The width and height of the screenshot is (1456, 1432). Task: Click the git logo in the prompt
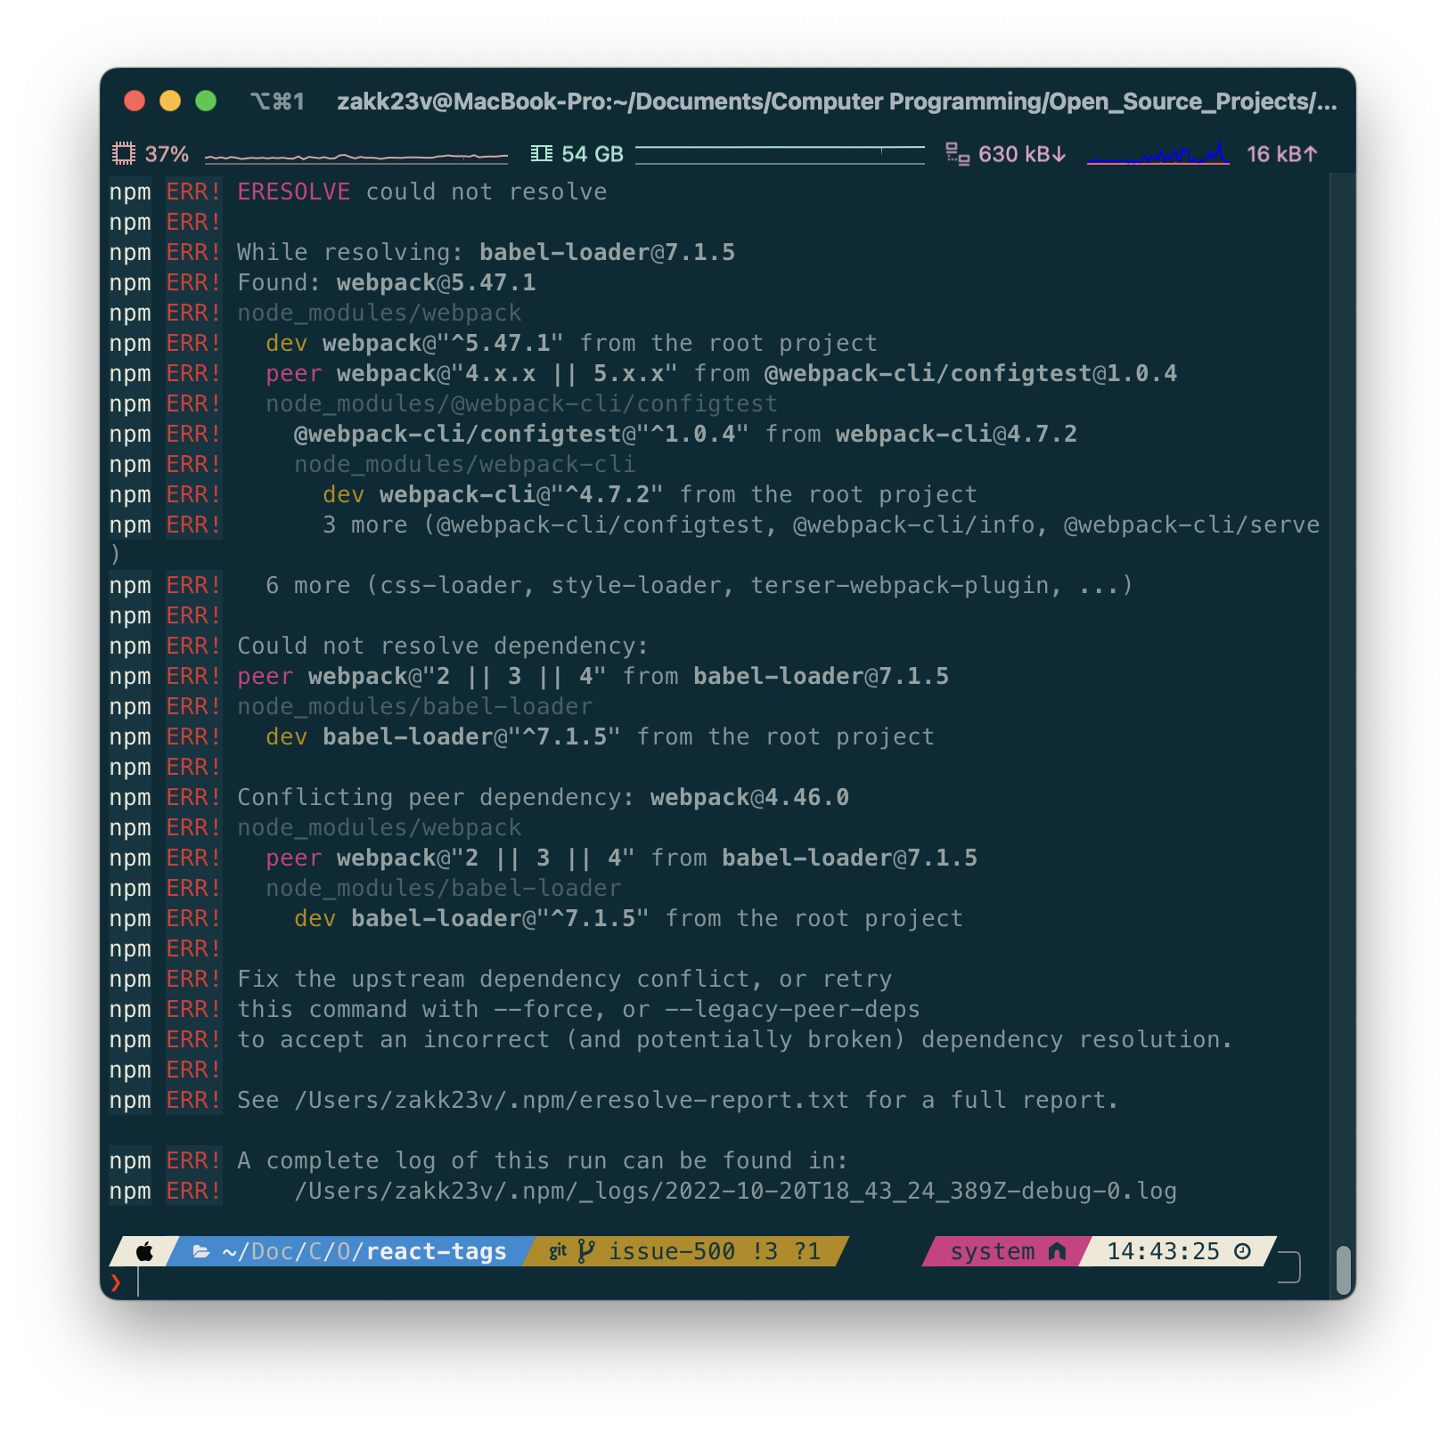tap(558, 1251)
